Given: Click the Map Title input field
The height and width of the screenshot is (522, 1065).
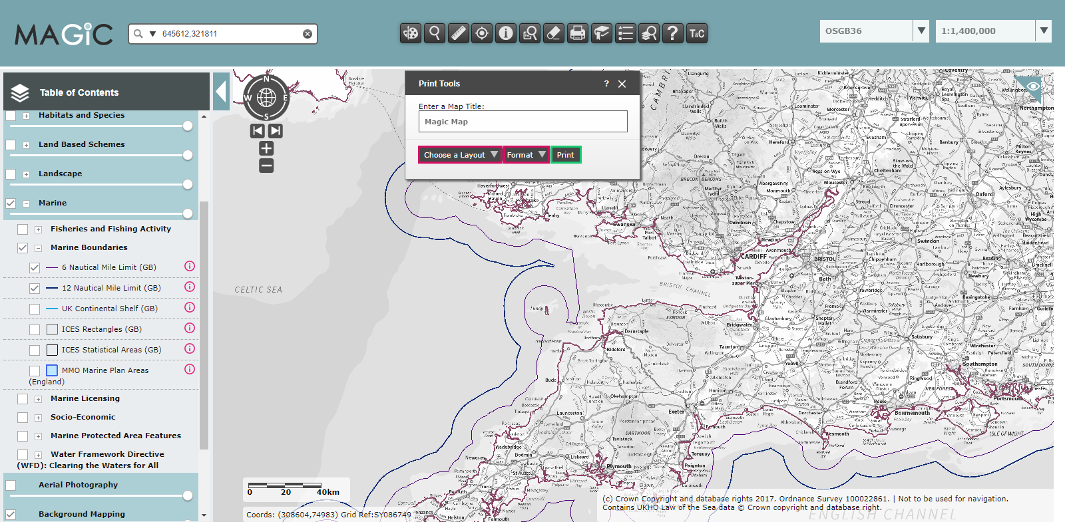Looking at the screenshot, I should [523, 122].
